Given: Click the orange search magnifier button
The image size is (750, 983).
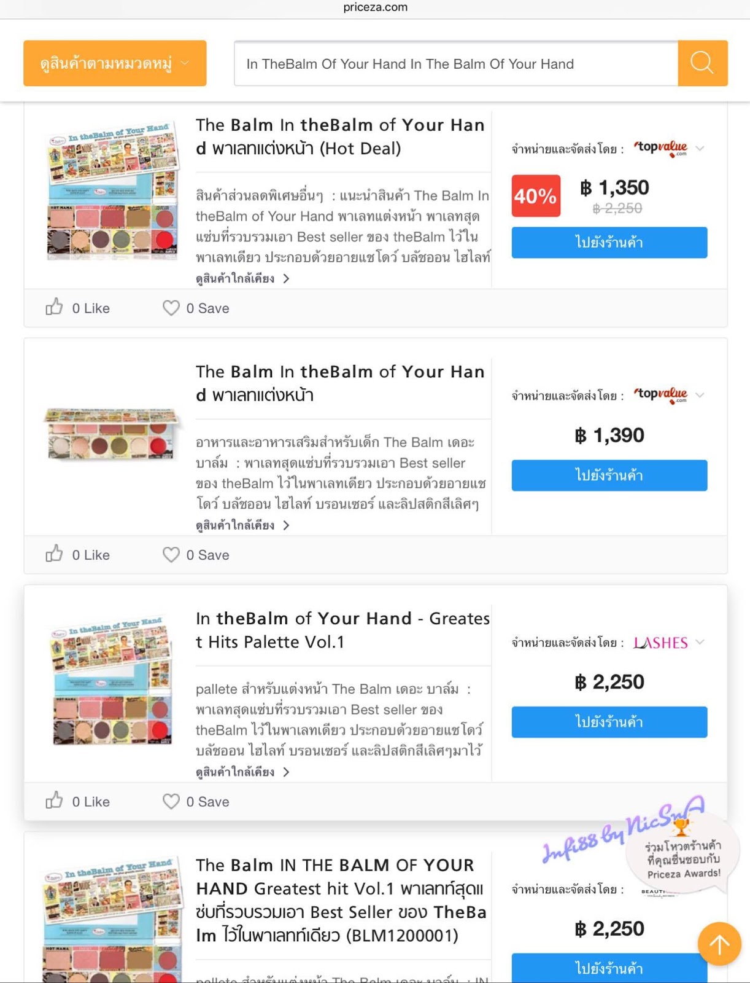Looking at the screenshot, I should point(703,63).
